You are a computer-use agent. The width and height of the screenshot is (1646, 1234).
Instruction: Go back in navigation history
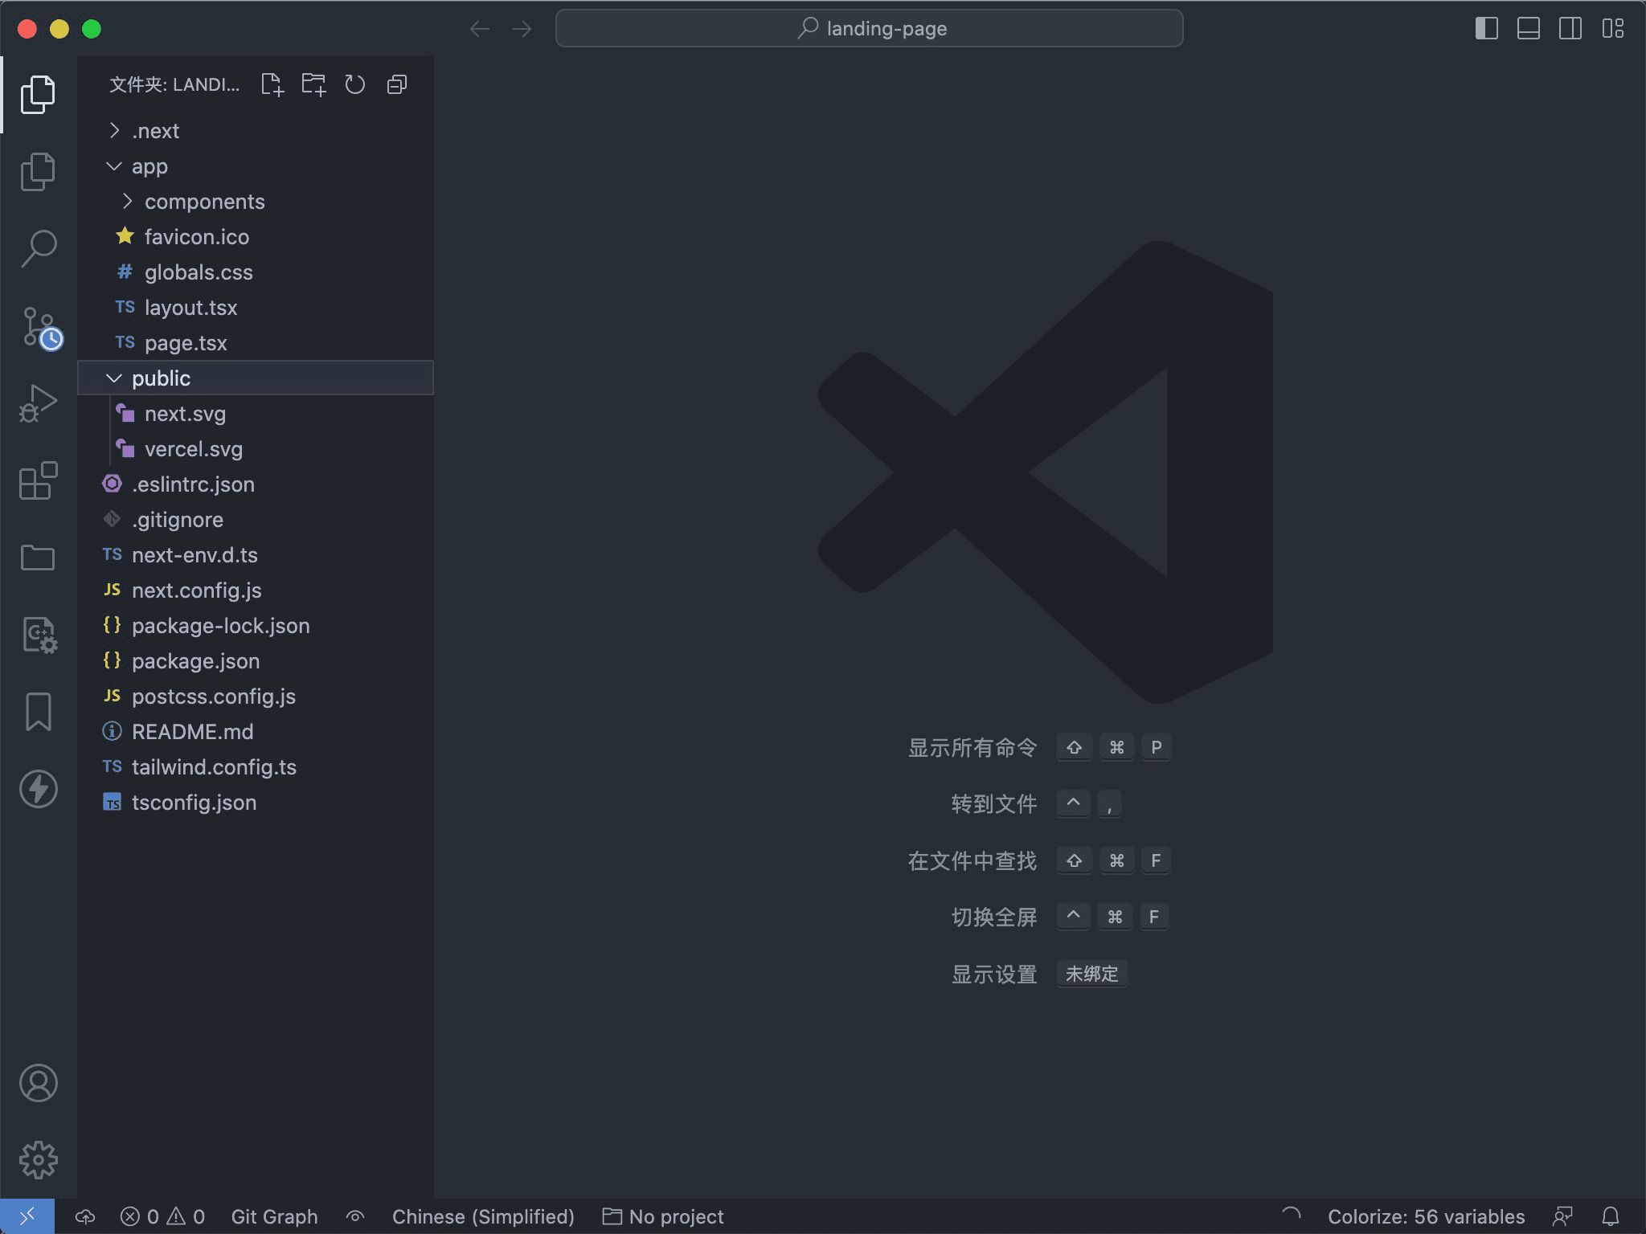coord(480,29)
